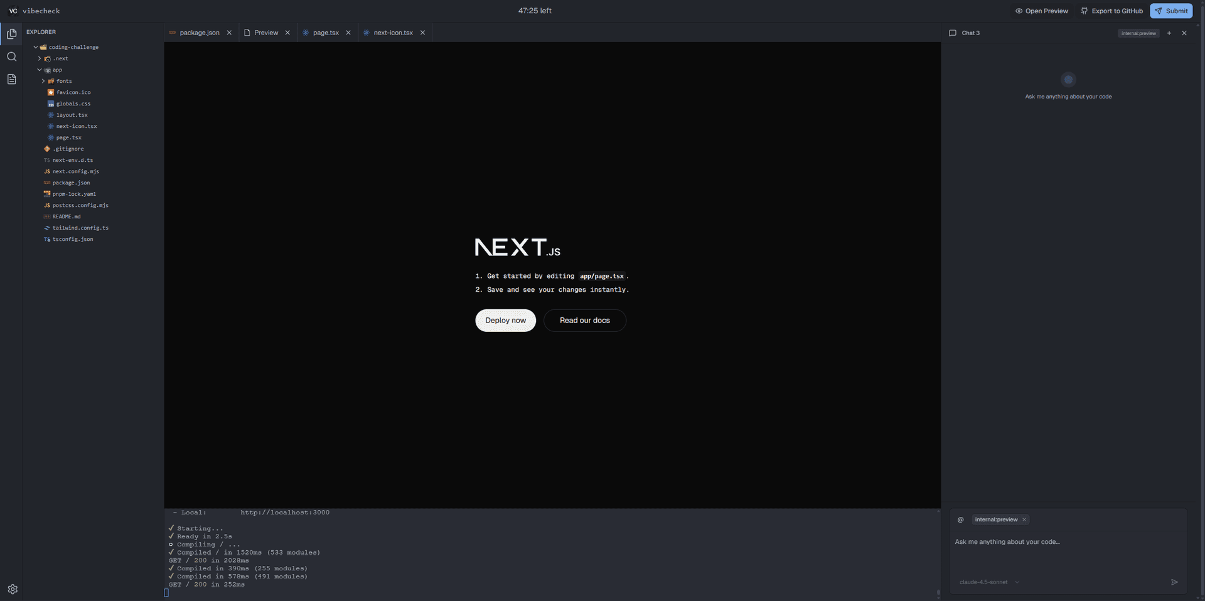Open the search icon in left sidebar
This screenshot has width=1205, height=601.
coord(11,56)
